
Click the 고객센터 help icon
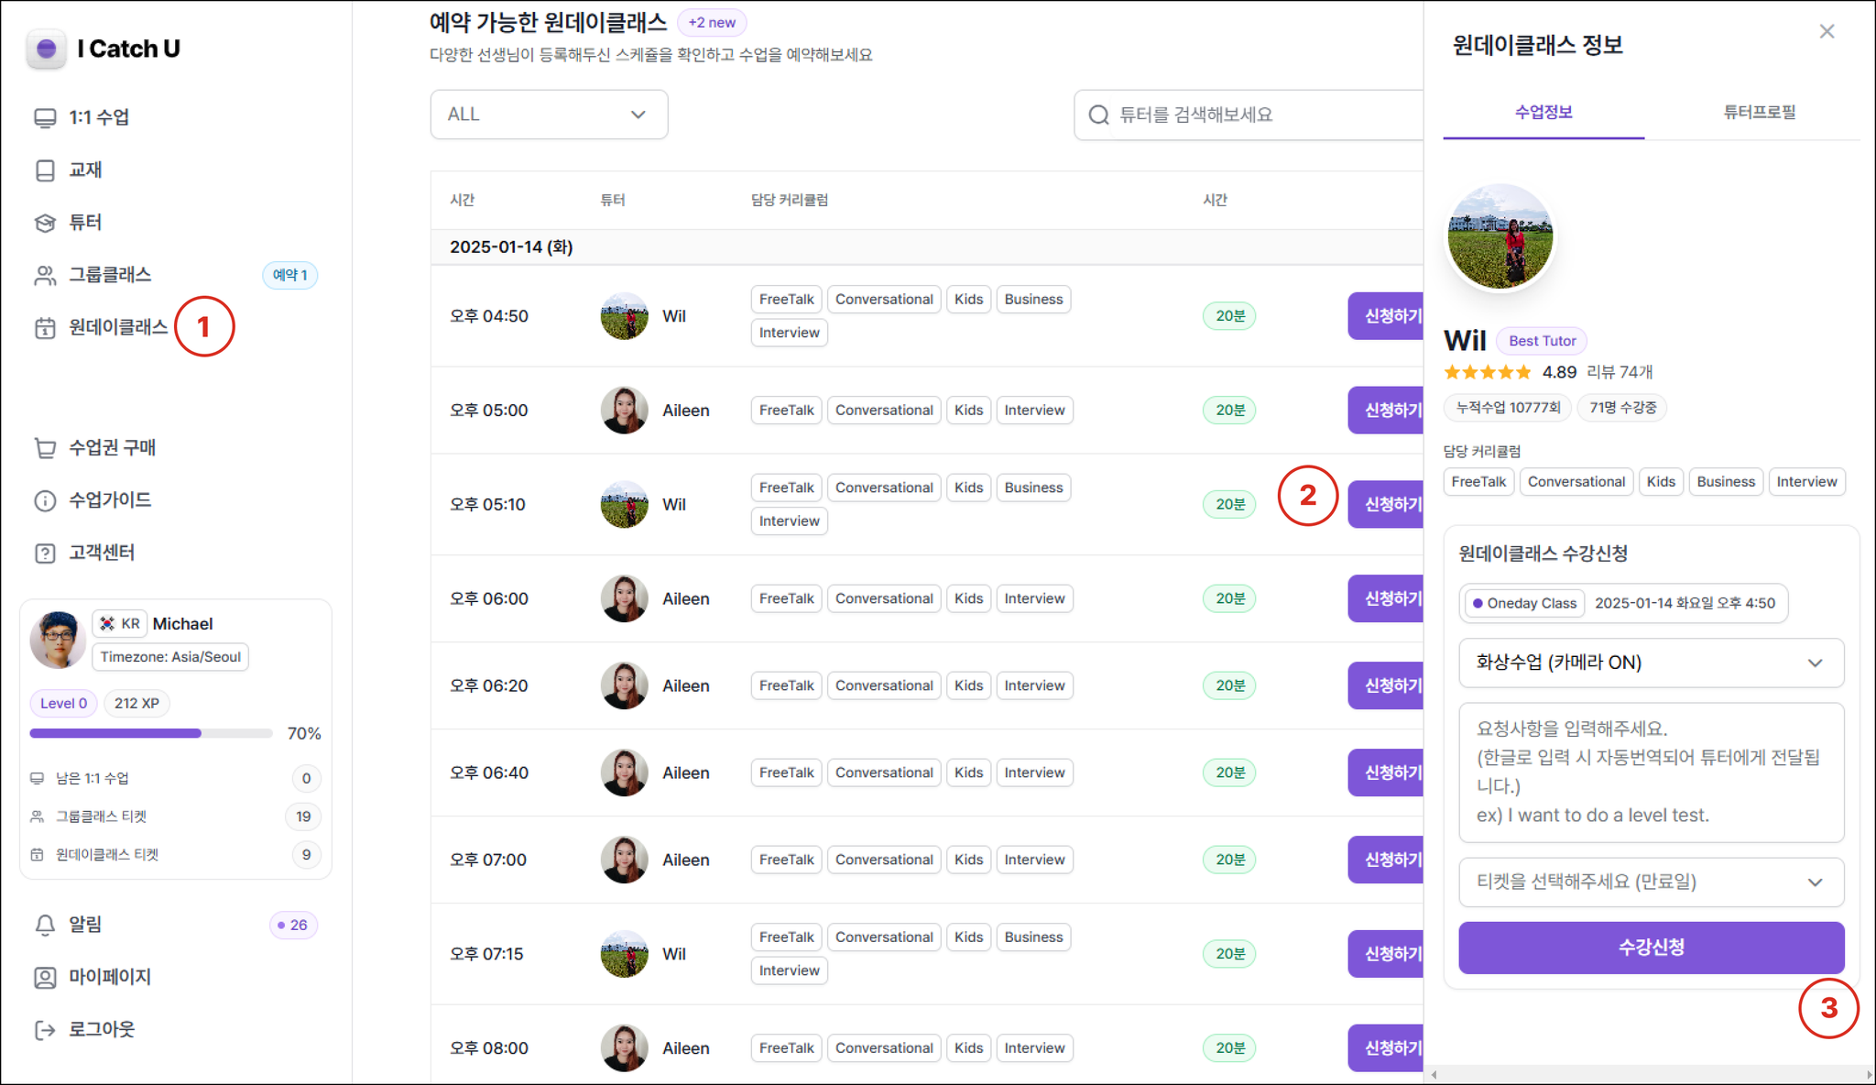pyautogui.click(x=45, y=553)
